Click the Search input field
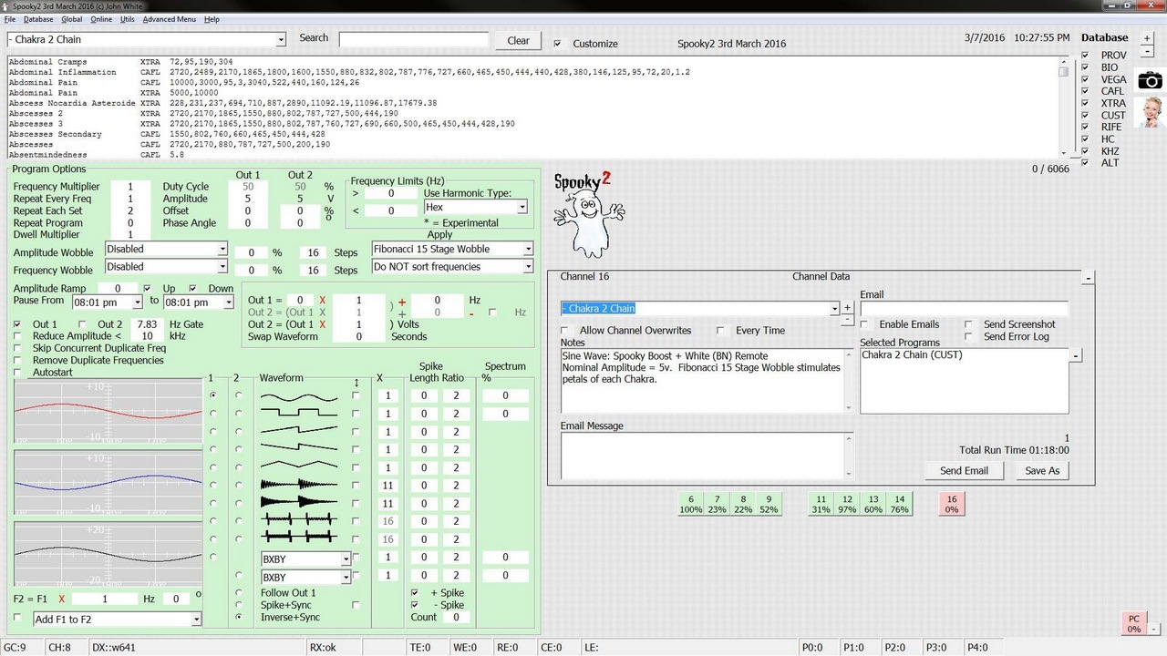The image size is (1167, 656). click(x=414, y=40)
